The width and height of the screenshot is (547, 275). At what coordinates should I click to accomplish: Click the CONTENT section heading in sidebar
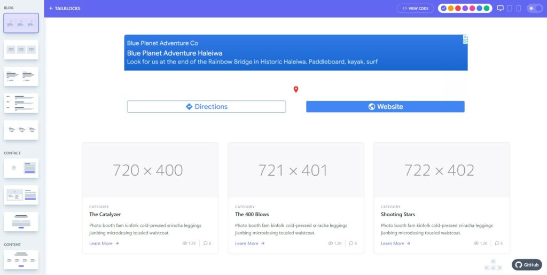point(13,245)
